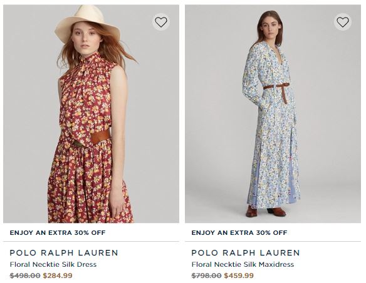Click left Enjoy an Extra 30% Off banner

click(58, 233)
